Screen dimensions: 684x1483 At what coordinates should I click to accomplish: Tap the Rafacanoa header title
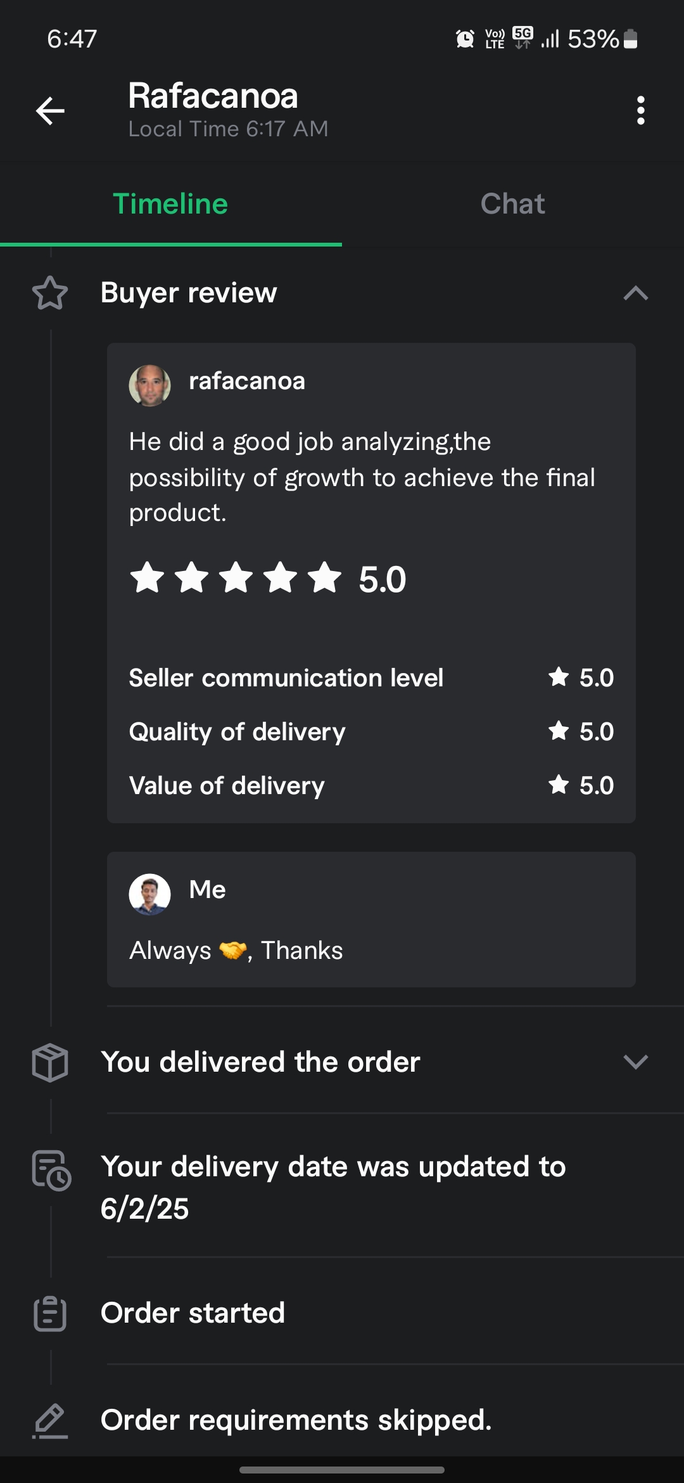click(213, 96)
